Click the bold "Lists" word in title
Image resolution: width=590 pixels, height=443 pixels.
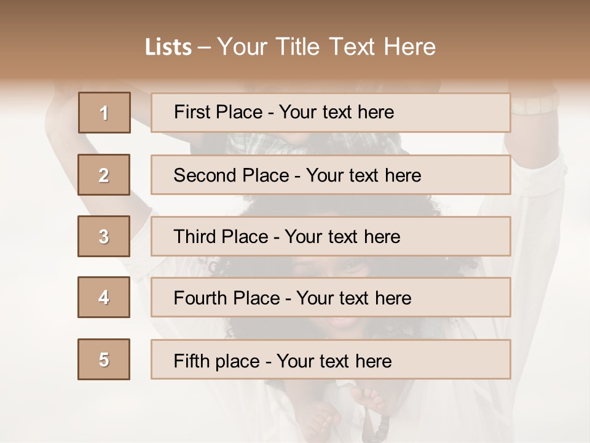click(x=168, y=47)
